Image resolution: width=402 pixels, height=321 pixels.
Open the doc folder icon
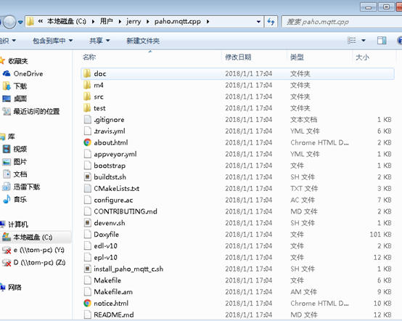(x=87, y=73)
